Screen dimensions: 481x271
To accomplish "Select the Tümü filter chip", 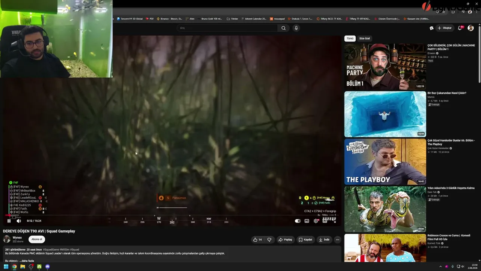I will coord(350,38).
